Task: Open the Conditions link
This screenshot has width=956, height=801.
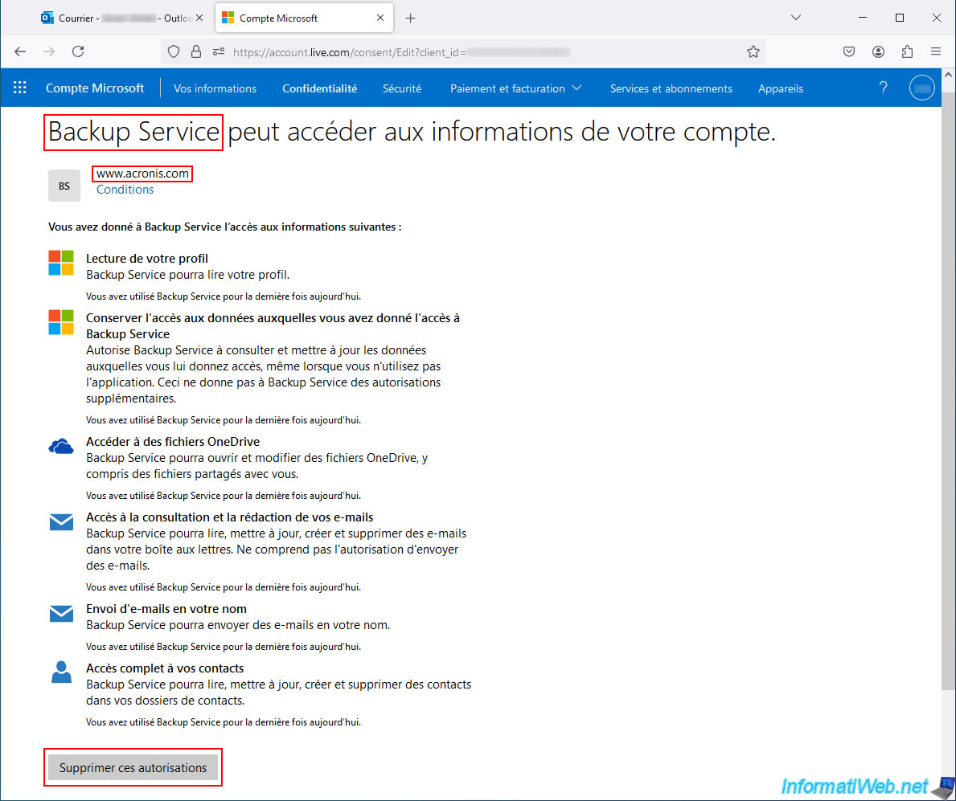Action: [125, 190]
